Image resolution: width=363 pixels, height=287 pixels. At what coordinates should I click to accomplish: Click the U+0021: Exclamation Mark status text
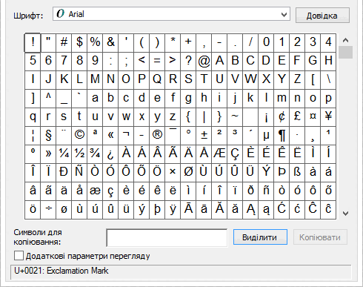pyautogui.click(x=61, y=271)
